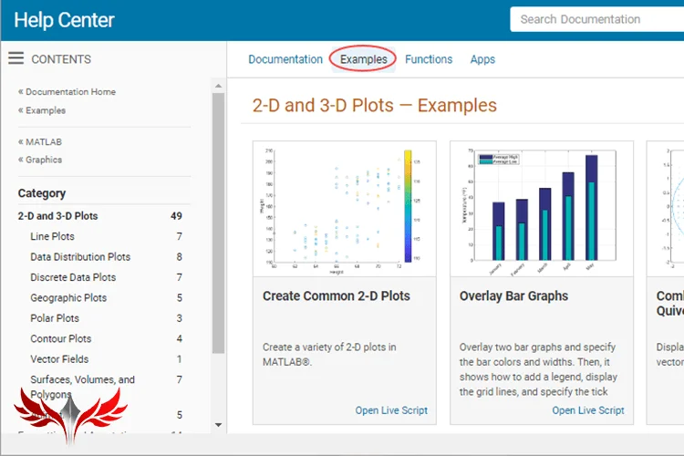Click the Category heading
This screenshot has width=684, height=456.
42,192
